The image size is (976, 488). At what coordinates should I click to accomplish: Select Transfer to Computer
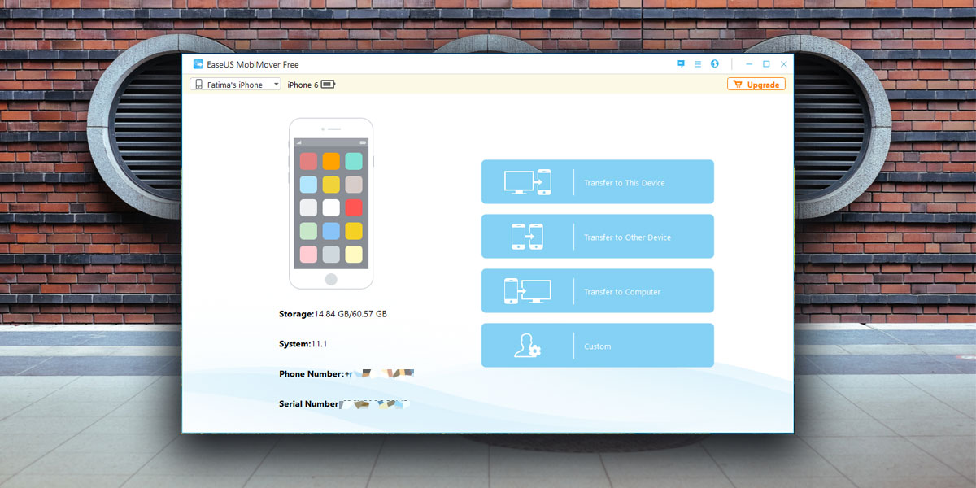598,290
